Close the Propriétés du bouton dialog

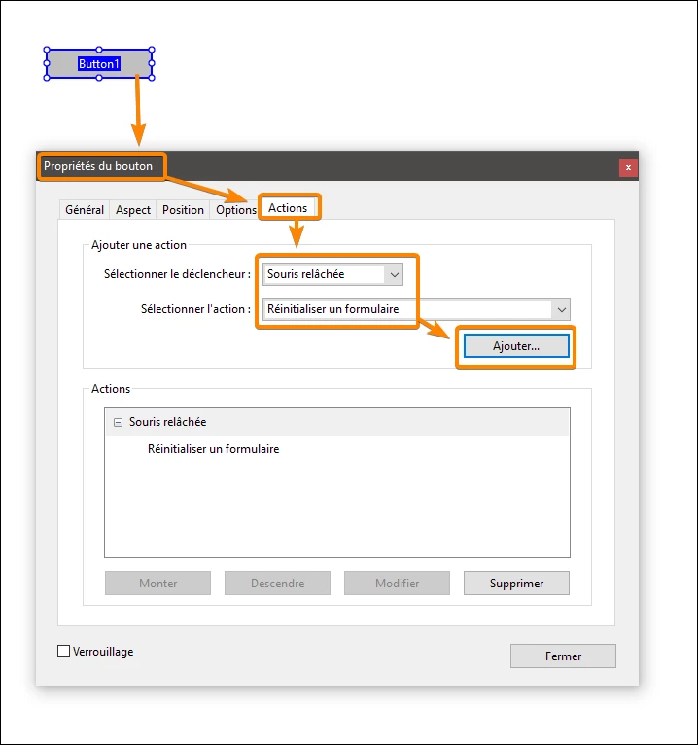[x=628, y=167]
